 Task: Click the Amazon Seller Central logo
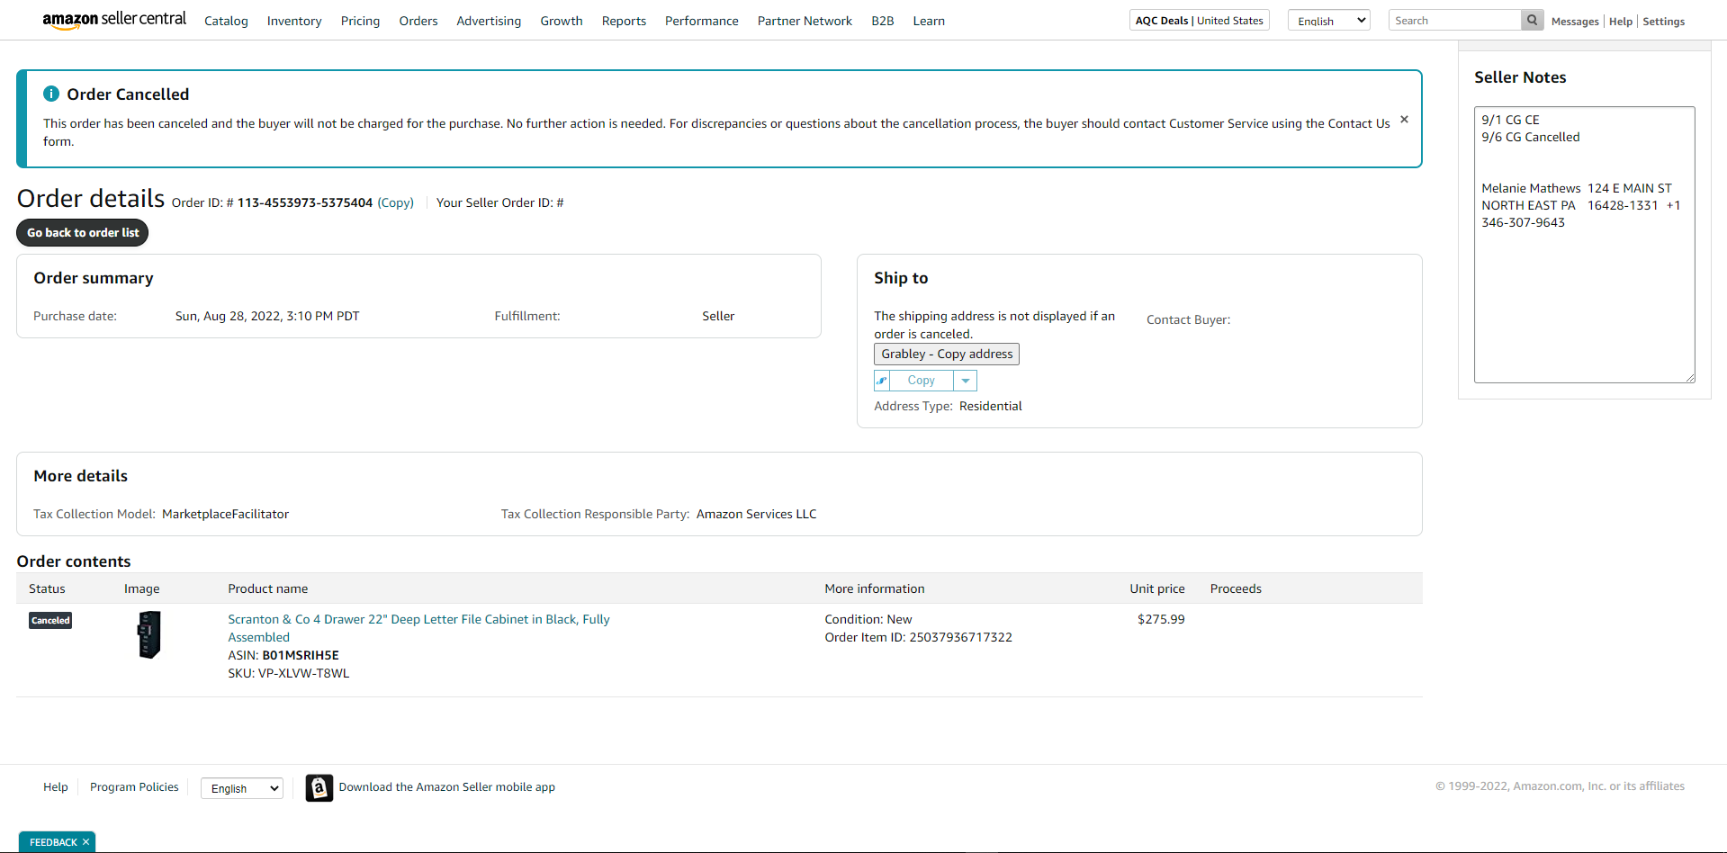click(x=114, y=20)
